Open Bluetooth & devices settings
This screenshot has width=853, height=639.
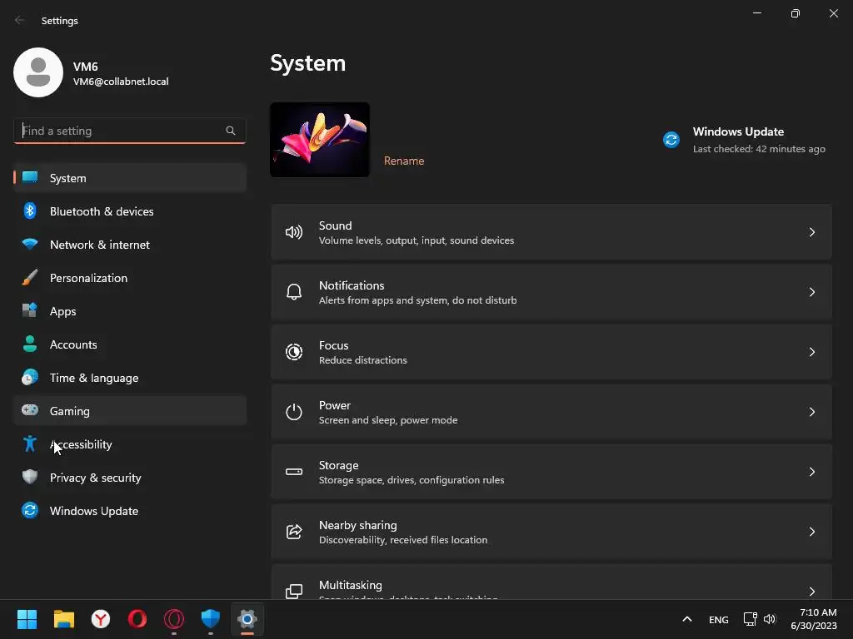(130, 211)
